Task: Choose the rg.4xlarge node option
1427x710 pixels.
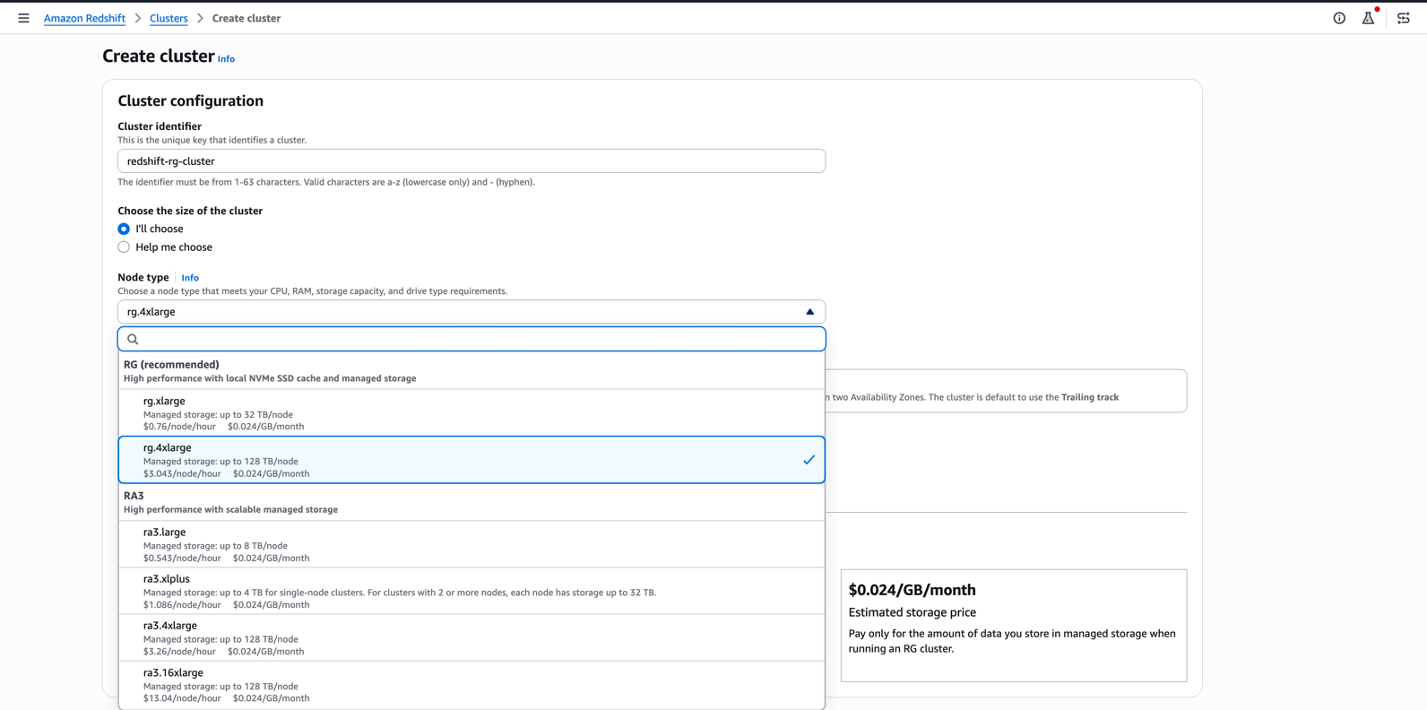Action: click(471, 460)
